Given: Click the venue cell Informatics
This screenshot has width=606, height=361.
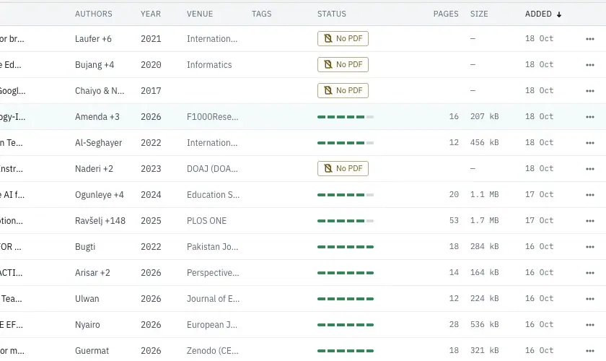Looking at the screenshot, I should (x=209, y=64).
